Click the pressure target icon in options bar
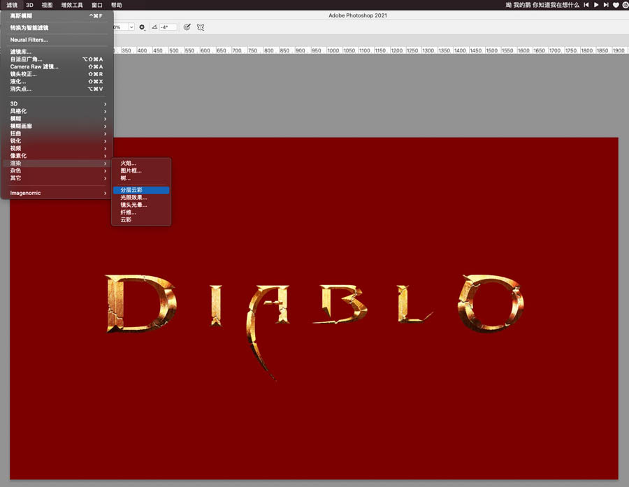This screenshot has width=629, height=487. click(187, 27)
